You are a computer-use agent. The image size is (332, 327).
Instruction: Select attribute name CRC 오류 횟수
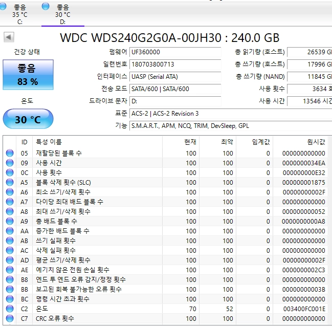55,318
